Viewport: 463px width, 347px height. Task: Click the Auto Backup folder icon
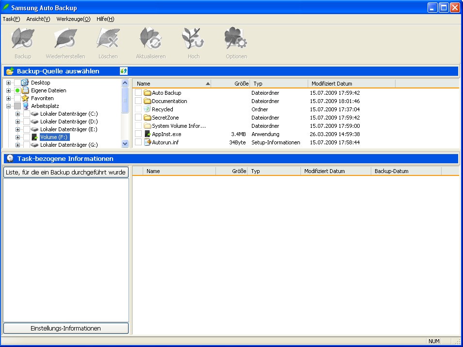(x=148, y=93)
